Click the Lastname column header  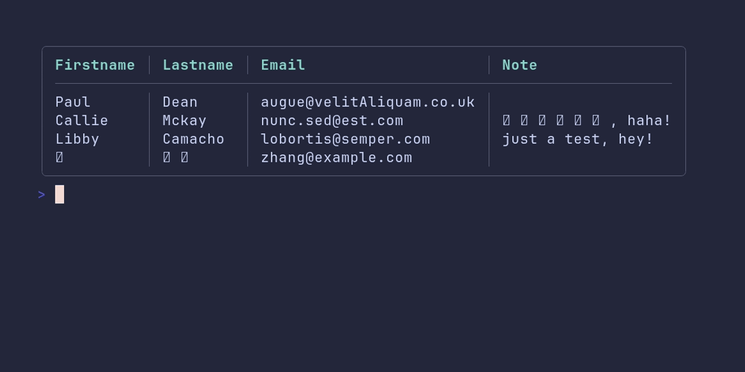click(x=198, y=65)
